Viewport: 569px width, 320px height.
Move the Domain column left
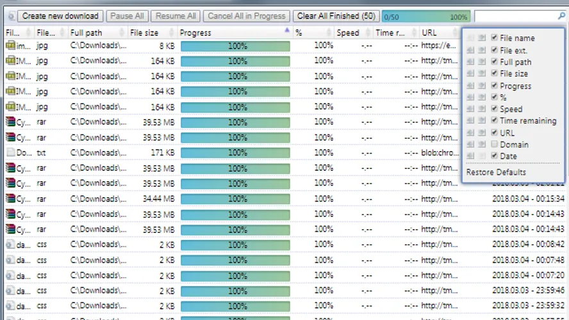pyautogui.click(x=470, y=144)
